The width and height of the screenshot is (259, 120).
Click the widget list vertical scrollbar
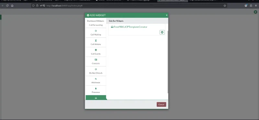pyautogui.click(x=168, y=62)
